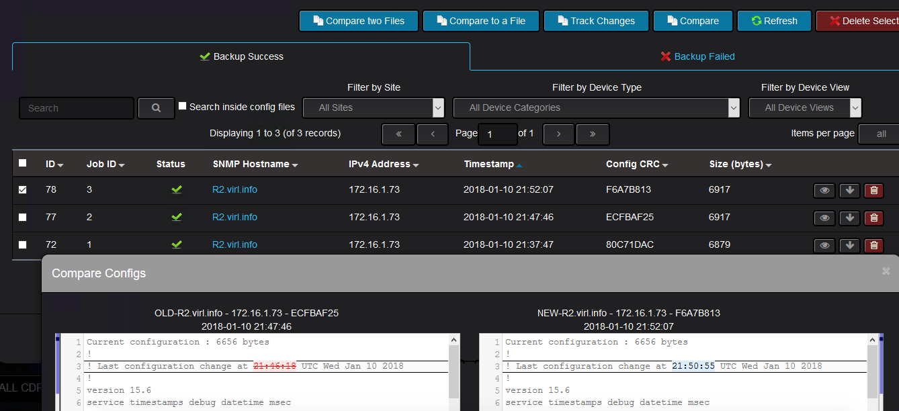Image resolution: width=899 pixels, height=411 pixels.
Task: Sort table by Job ID column
Action: coord(105,164)
